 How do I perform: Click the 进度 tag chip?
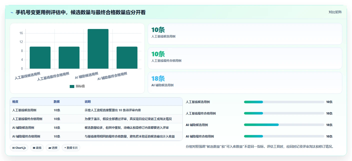tap(53, 148)
